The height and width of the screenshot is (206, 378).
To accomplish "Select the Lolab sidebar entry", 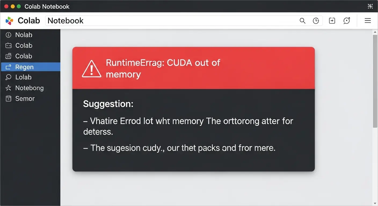I will click(x=23, y=77).
